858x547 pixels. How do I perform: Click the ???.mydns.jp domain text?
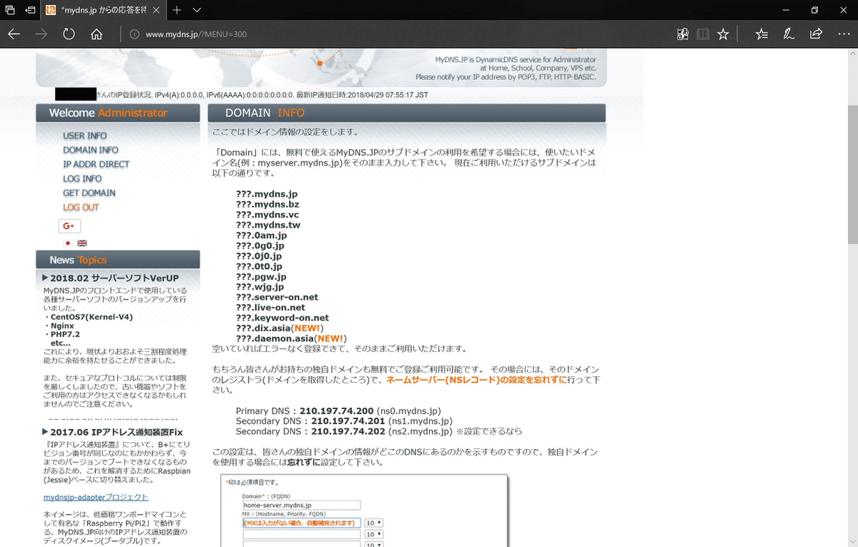pyautogui.click(x=267, y=194)
